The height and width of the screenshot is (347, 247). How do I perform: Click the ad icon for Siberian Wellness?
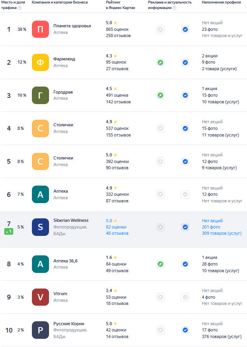coord(161,227)
